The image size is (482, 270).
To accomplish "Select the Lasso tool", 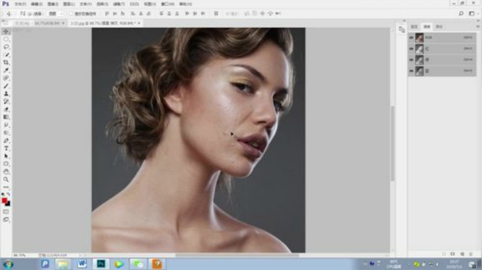I will 6,47.
